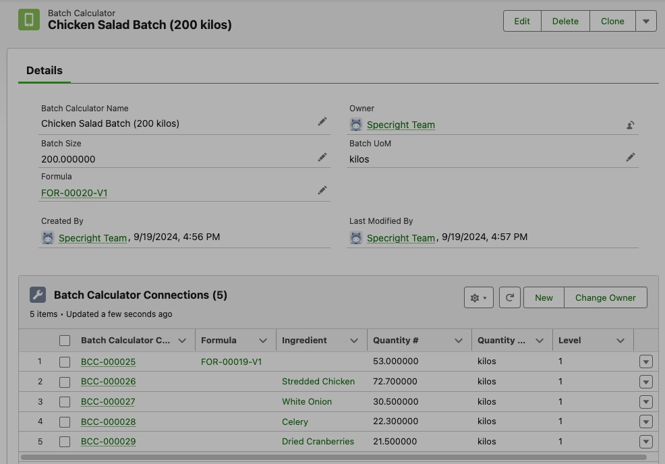Click the Edit button

pos(522,21)
